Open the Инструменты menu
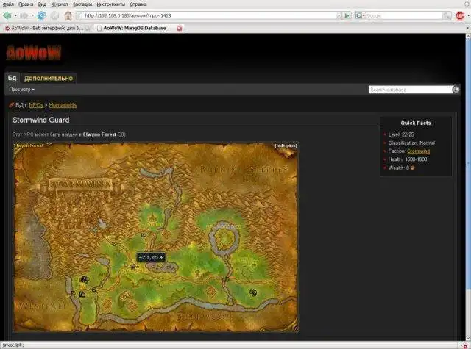This screenshot has width=471, height=349. point(111,4)
